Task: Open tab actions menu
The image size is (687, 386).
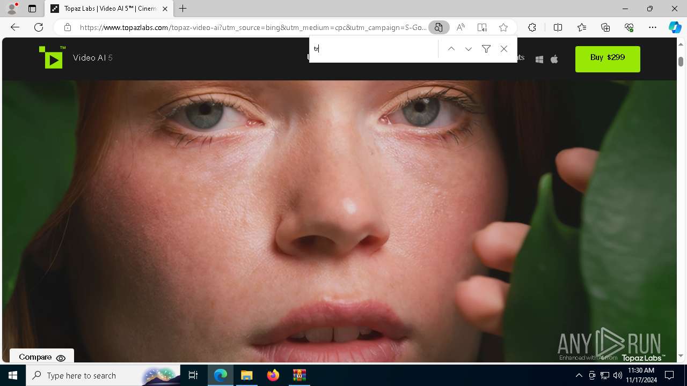Action: [32, 9]
